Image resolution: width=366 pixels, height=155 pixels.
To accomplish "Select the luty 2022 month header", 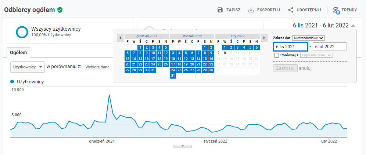I will coord(237,36).
